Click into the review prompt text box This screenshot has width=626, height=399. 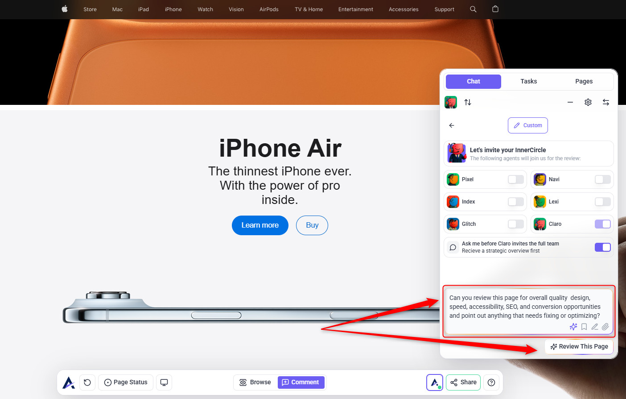[x=524, y=307]
